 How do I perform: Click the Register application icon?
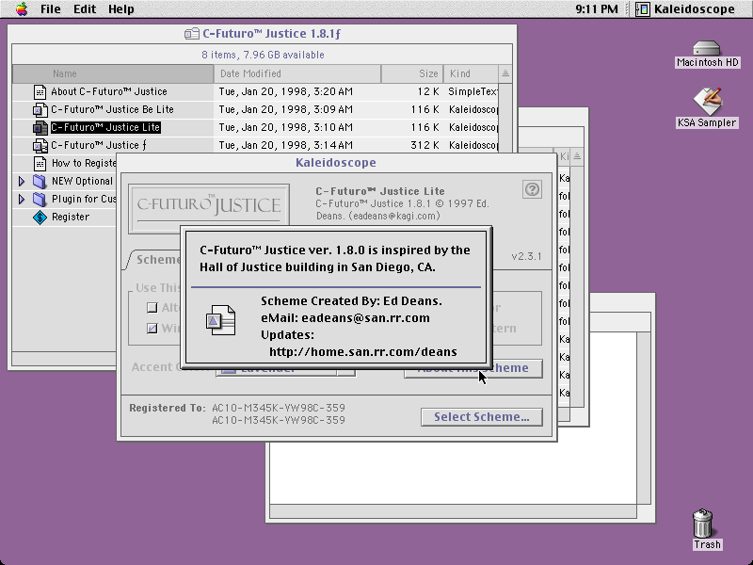40,218
